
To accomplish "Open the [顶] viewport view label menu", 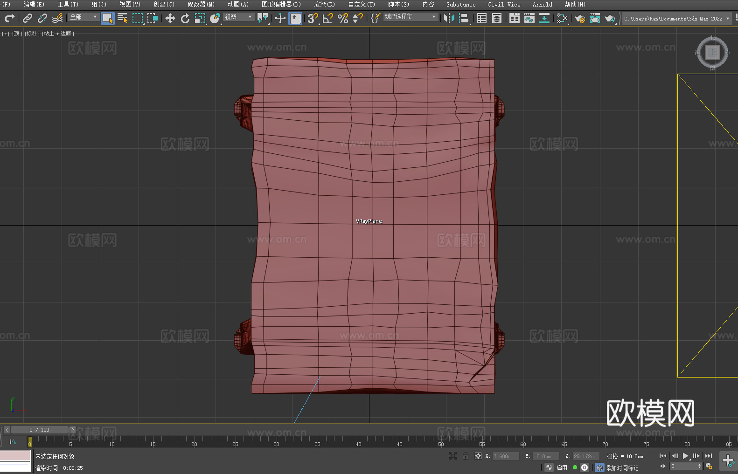I will 16,34.
